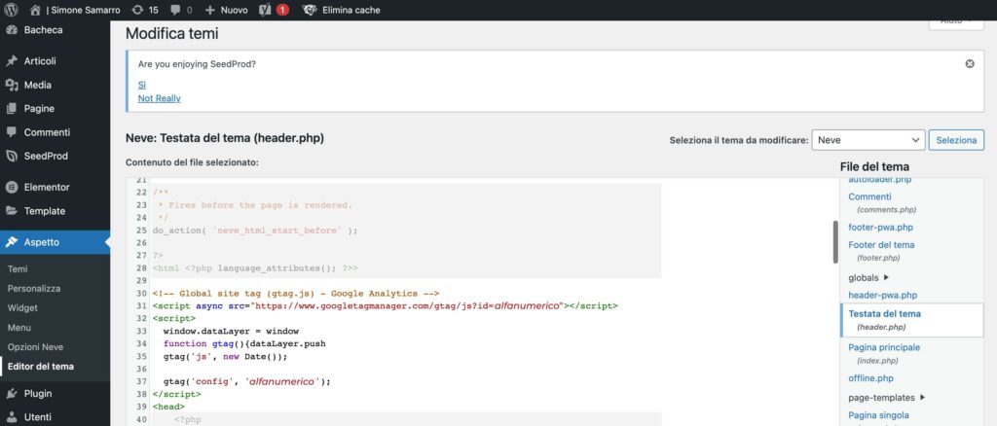Click the plus icon for Nuovo

click(210, 10)
